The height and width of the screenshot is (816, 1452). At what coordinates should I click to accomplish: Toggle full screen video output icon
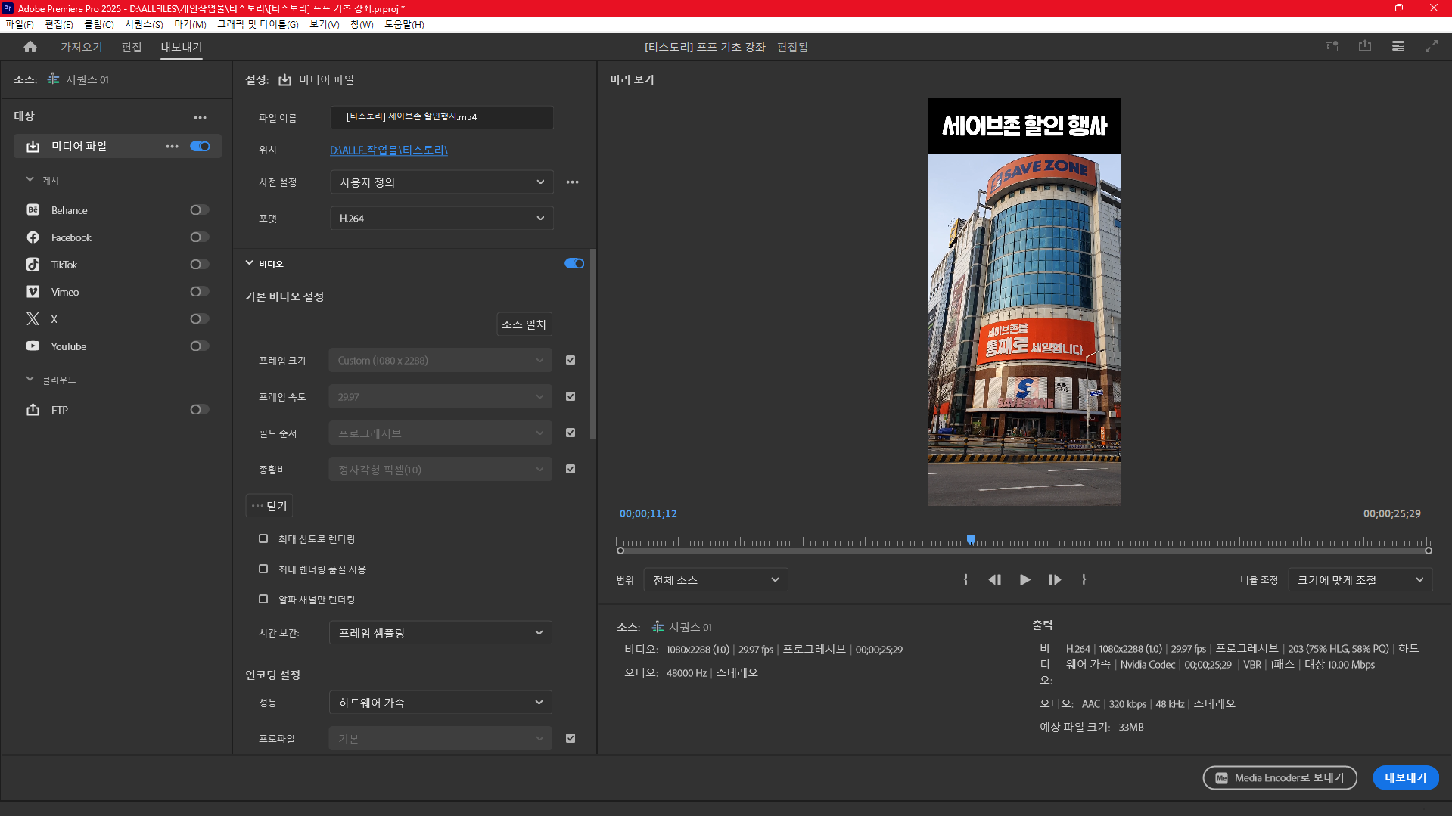[x=1432, y=47]
